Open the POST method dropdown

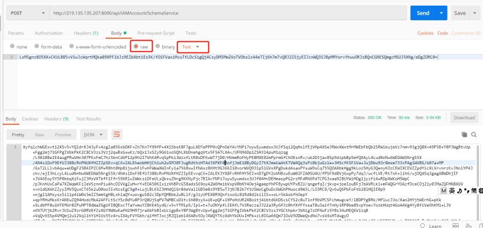27,13
